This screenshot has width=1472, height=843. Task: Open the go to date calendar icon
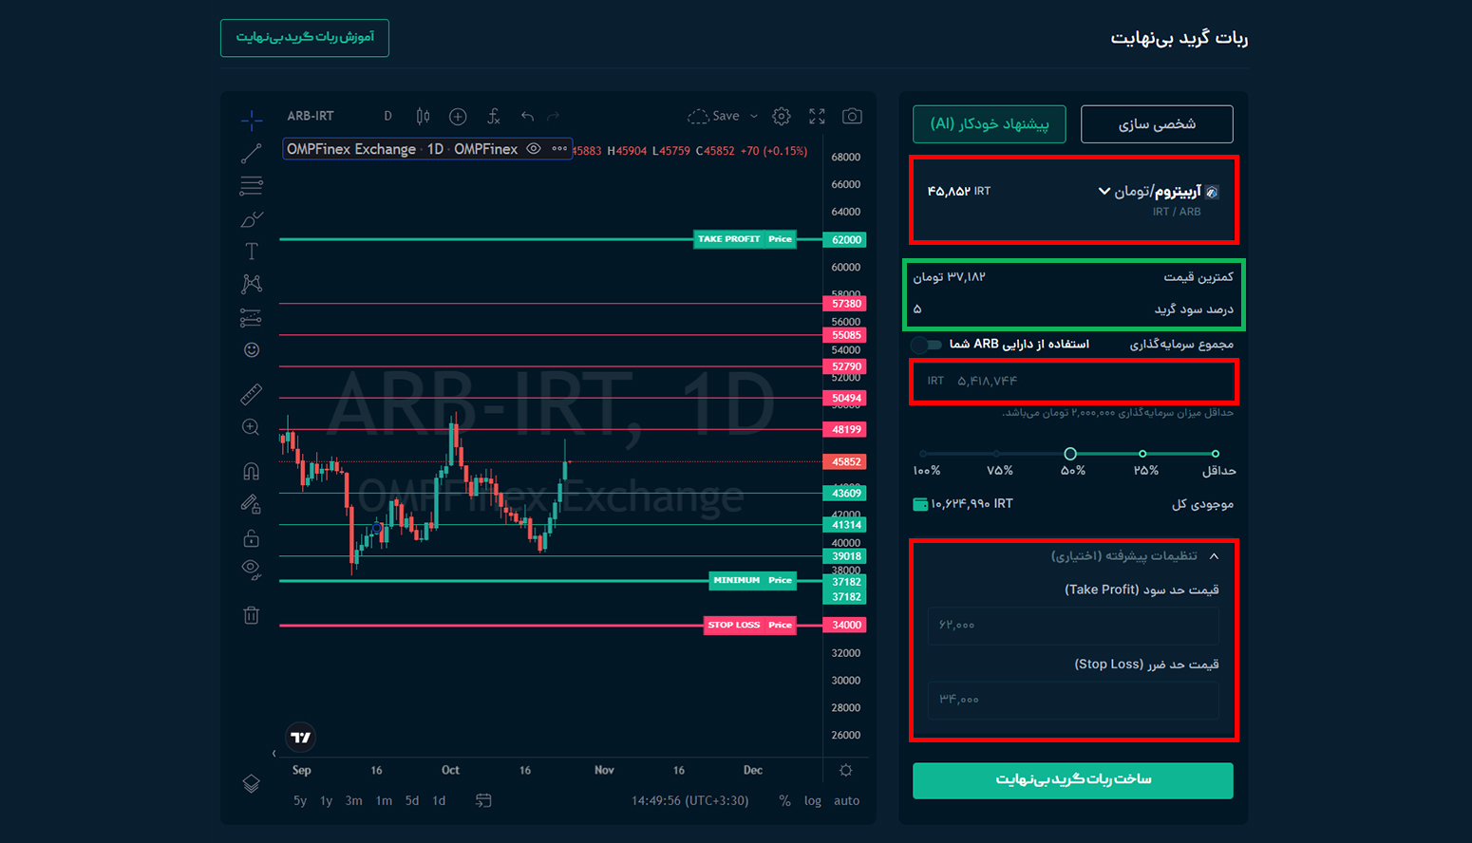[483, 800]
